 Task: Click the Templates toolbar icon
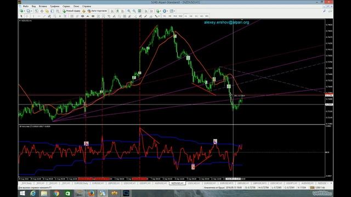pos(172,11)
